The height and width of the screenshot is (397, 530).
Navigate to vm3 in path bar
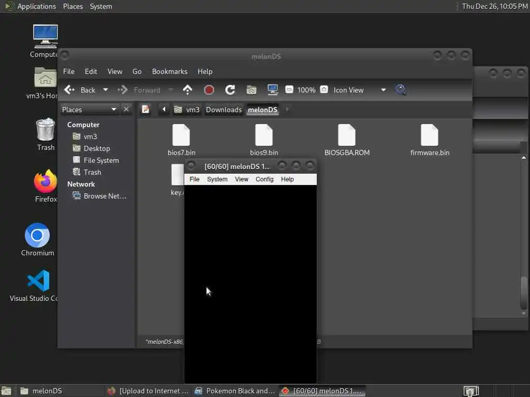coord(187,110)
